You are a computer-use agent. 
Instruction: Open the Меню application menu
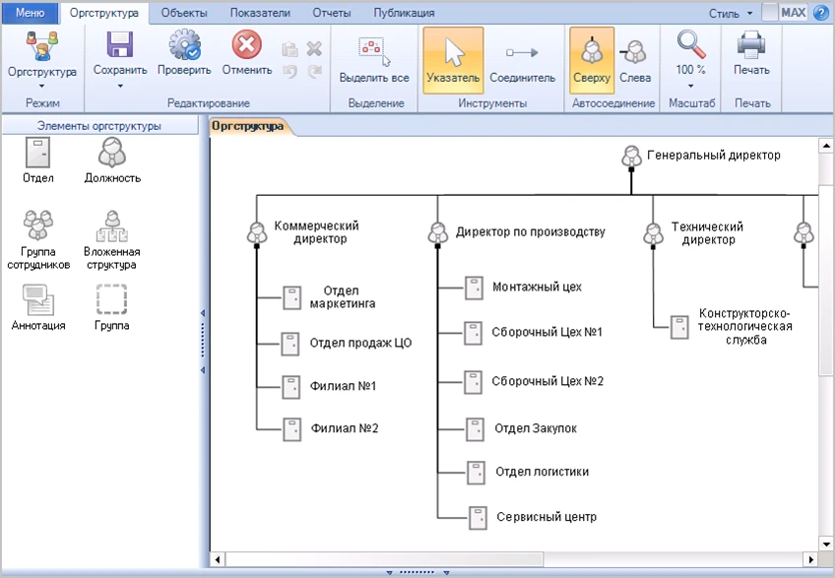tap(31, 13)
